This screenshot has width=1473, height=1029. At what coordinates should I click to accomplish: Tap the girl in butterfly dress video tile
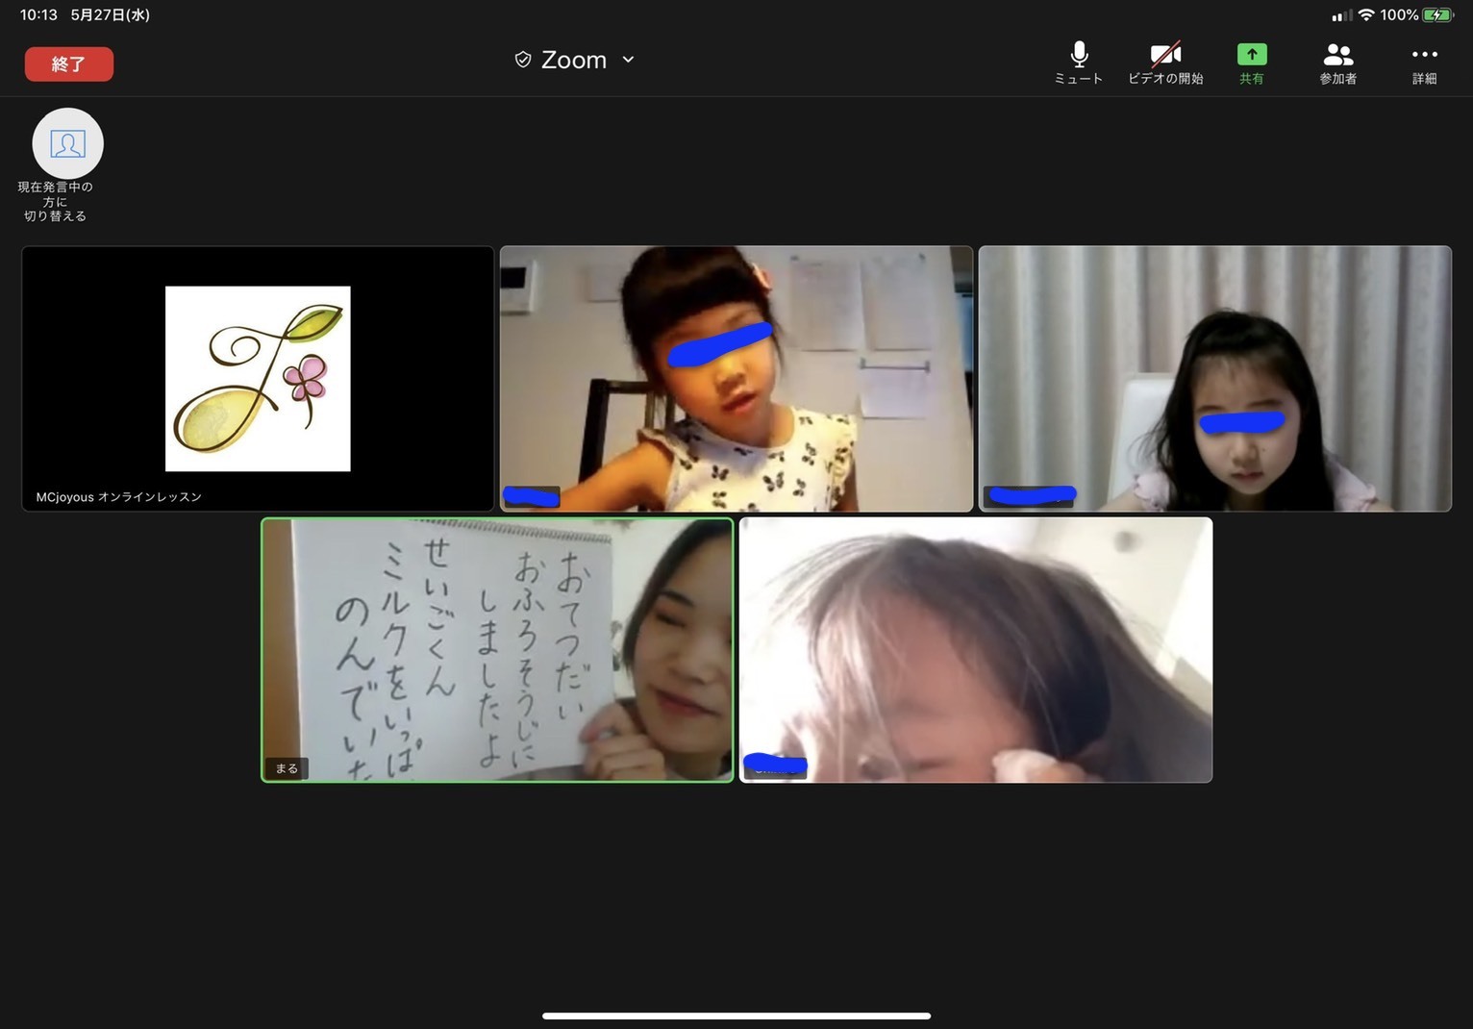coord(736,379)
